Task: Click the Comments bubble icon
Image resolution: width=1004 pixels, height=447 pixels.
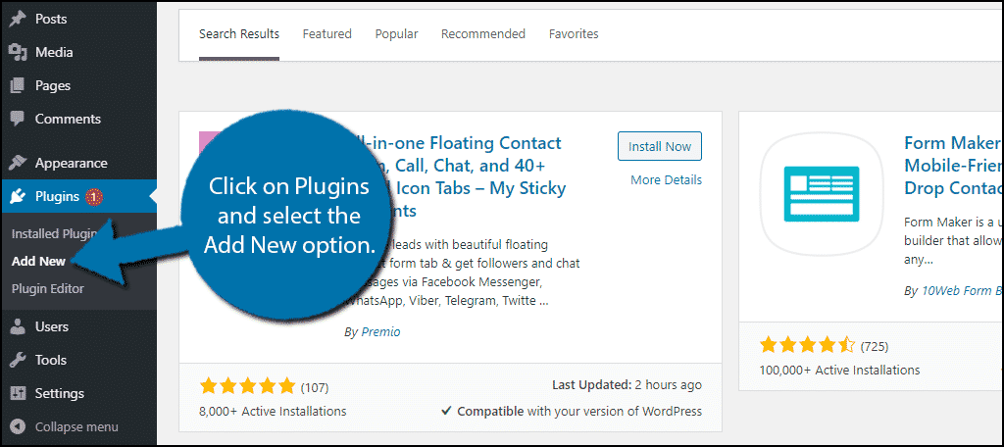Action: tap(18, 119)
